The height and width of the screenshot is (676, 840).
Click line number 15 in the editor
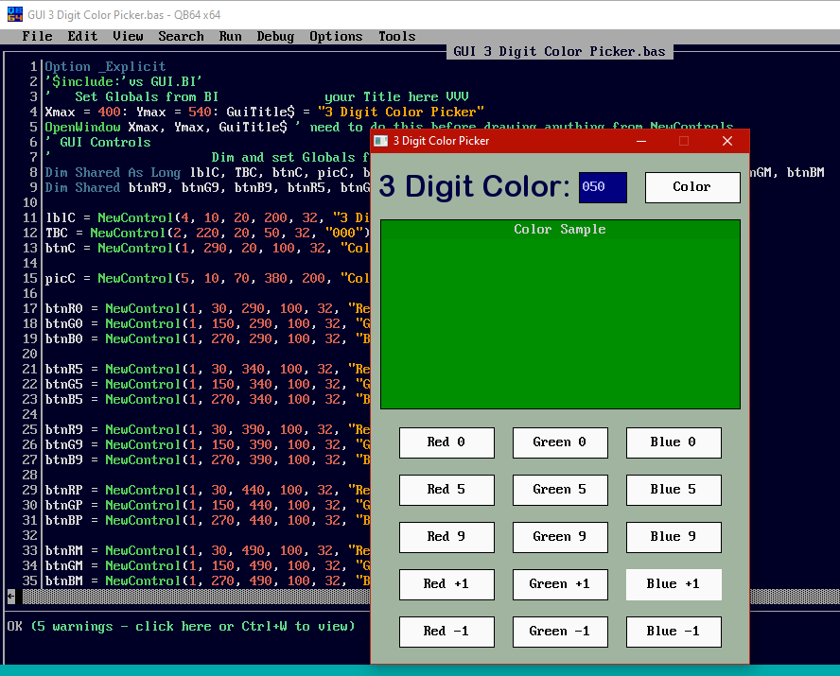[x=30, y=278]
